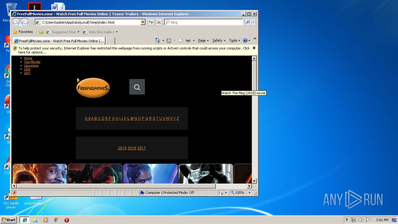
Task: Expand the command bar chevron
Action: pyautogui.click(x=255, y=39)
